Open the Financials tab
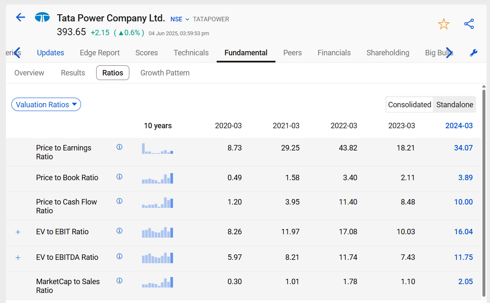Screen dimensions: 490x303 tap(334, 53)
